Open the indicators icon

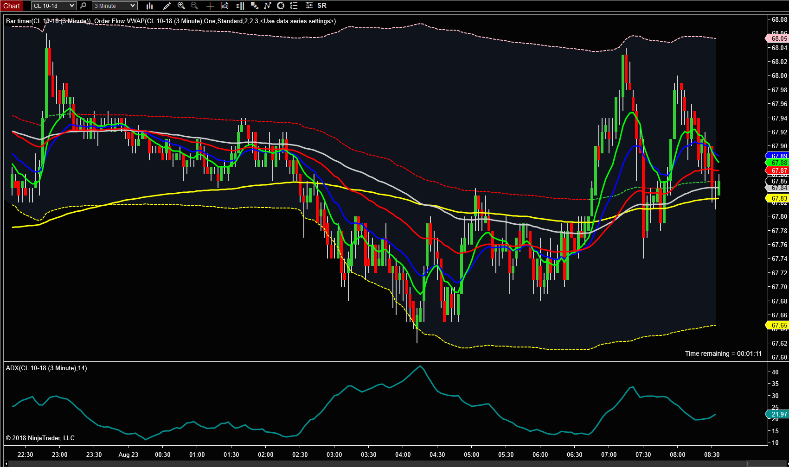[x=268, y=6]
